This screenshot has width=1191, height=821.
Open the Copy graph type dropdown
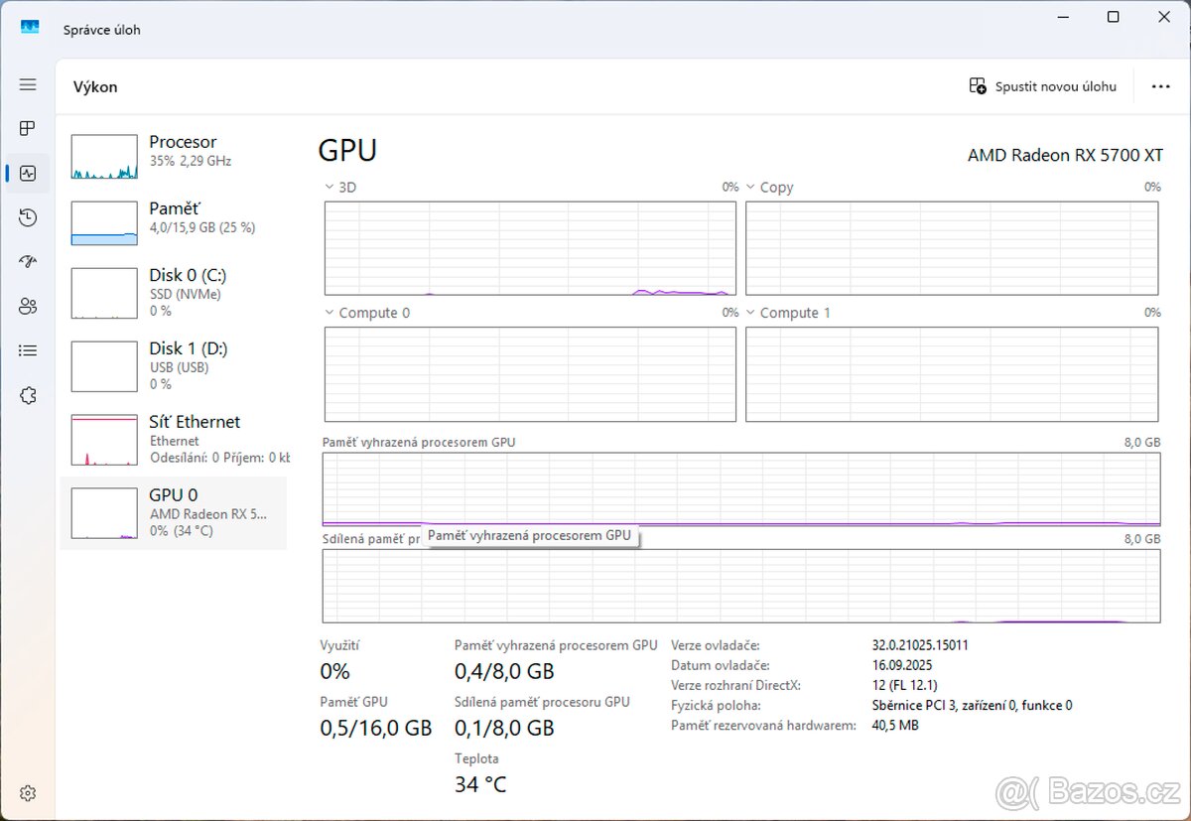click(750, 186)
